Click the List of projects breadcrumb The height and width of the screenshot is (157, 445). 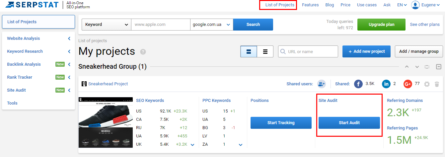coord(93,41)
